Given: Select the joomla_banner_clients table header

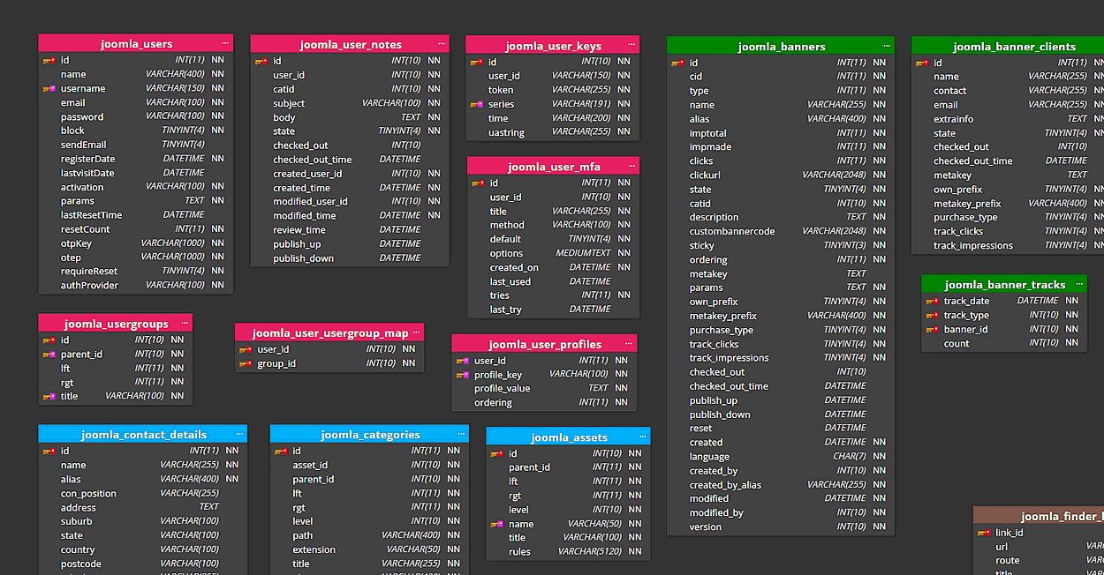Looking at the screenshot, I should click(x=1008, y=46).
